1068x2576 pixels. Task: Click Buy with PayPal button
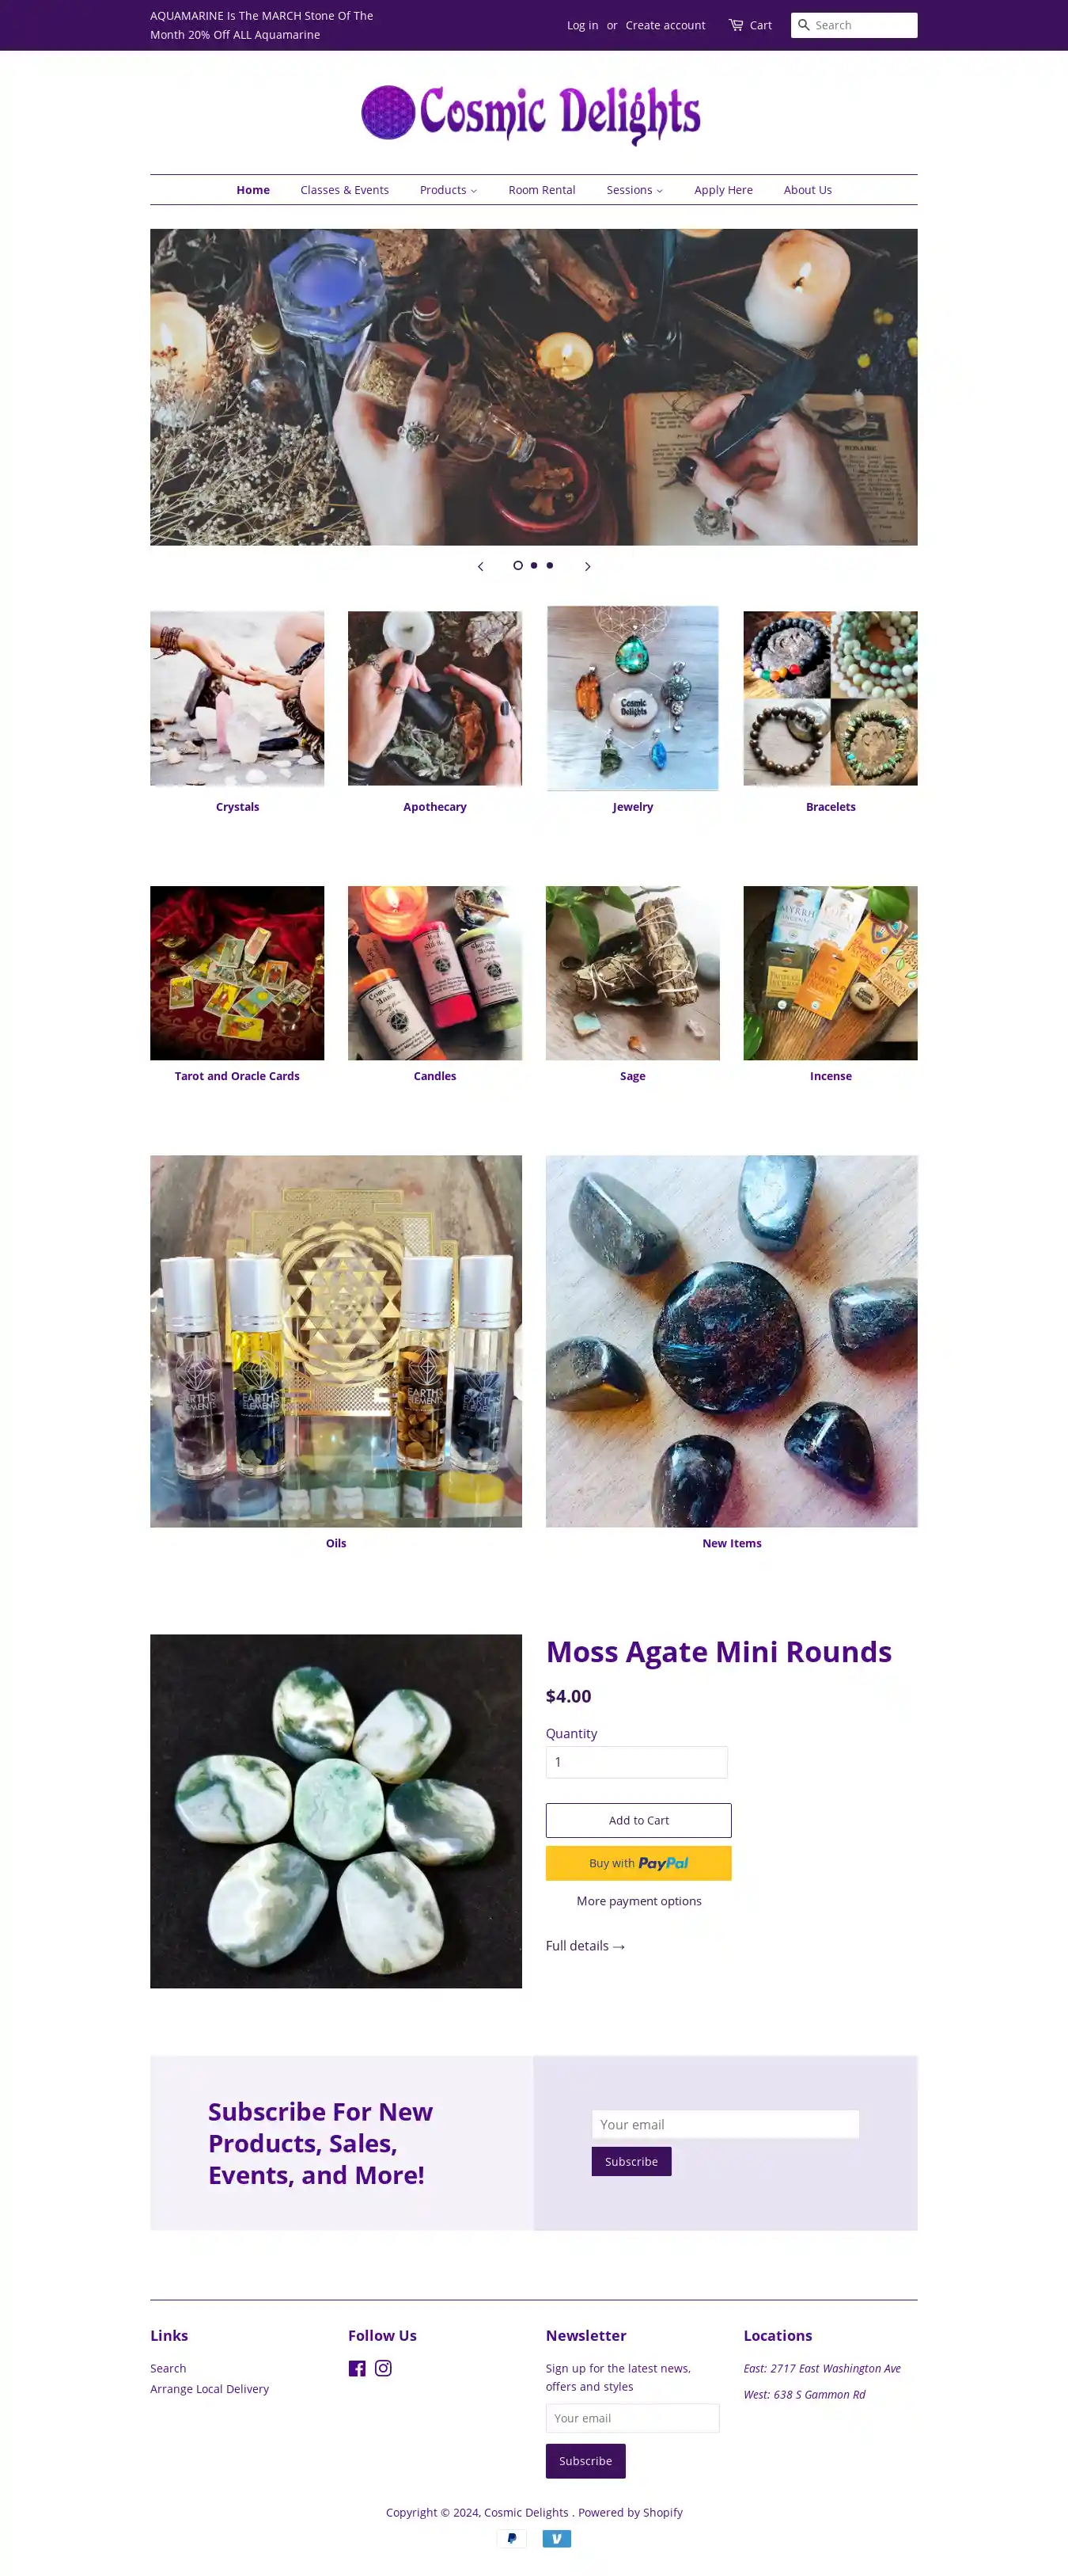(638, 1863)
